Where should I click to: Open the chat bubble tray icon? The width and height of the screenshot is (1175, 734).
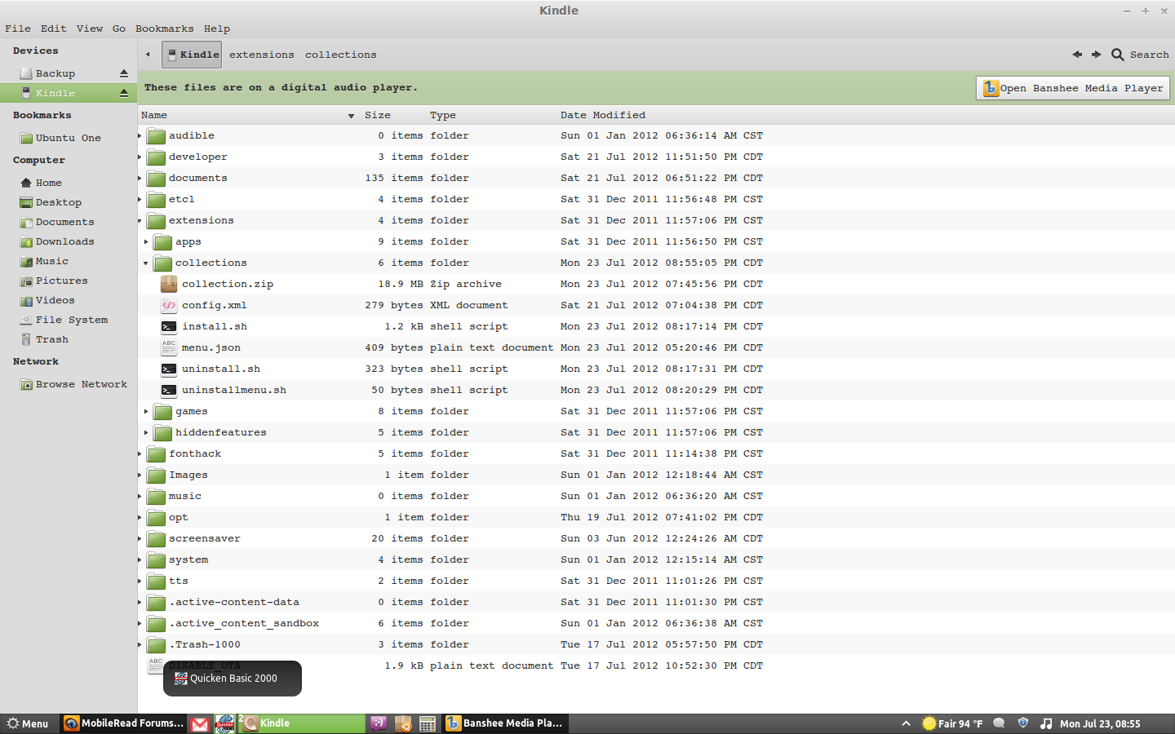click(999, 723)
